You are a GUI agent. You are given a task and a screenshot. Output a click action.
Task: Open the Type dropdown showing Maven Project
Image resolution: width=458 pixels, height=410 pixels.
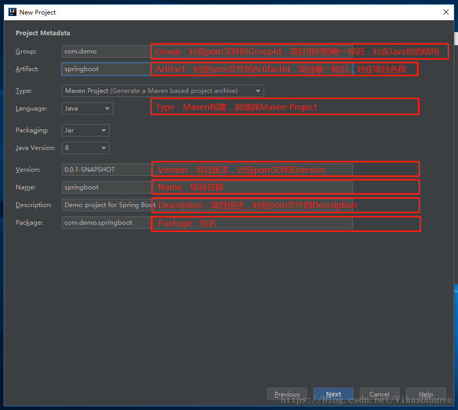pos(163,91)
